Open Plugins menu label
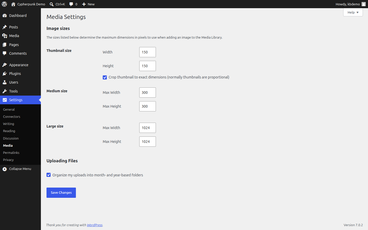Image resolution: width=368 pixels, height=230 pixels. click(x=15, y=74)
